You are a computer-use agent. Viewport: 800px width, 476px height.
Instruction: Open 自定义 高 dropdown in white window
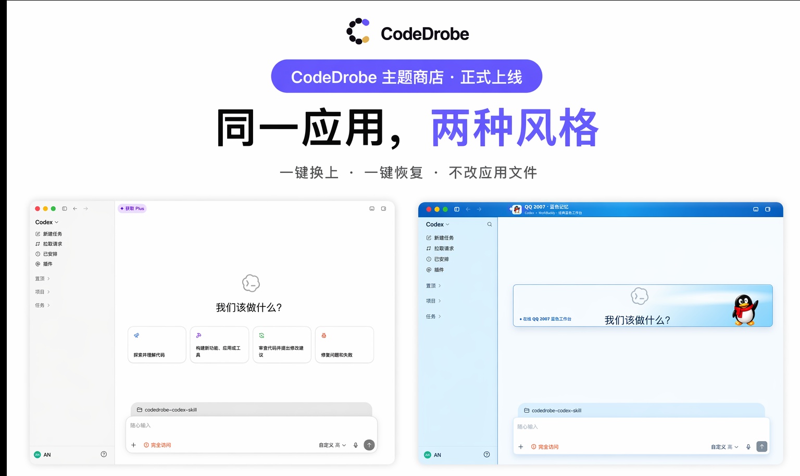(332, 445)
